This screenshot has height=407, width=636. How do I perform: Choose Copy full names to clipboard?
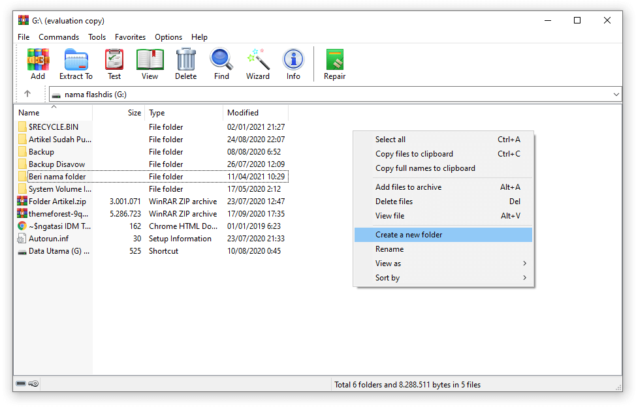pyautogui.click(x=443, y=168)
